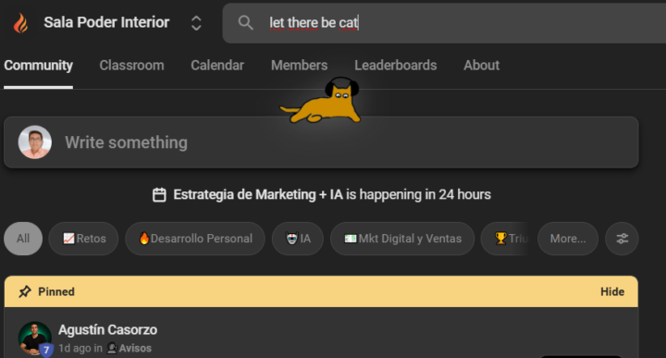This screenshot has height=358, width=666.
Task: Filter posts by Retos category
Action: [83, 239]
